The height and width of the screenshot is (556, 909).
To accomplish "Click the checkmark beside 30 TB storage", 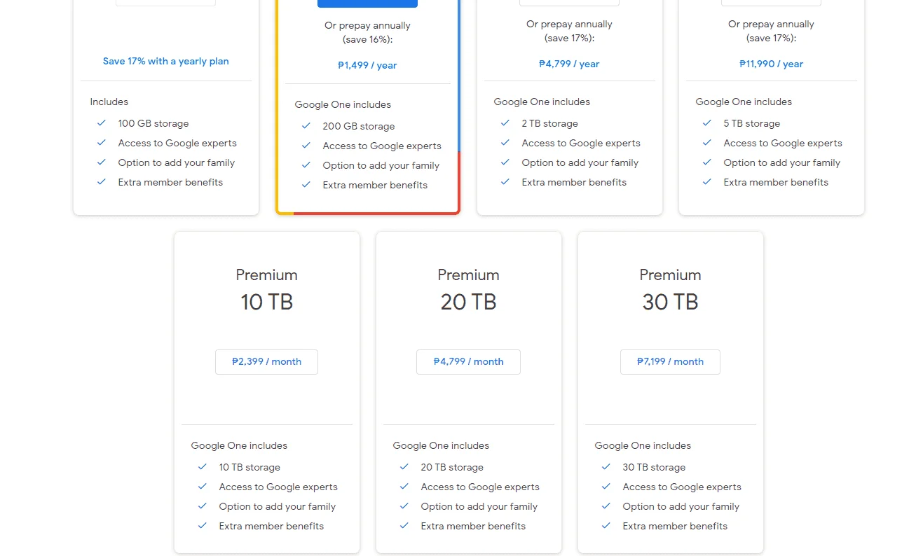I will coord(606,466).
